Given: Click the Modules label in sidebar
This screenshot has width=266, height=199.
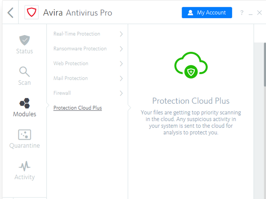Looking at the screenshot, I should pyautogui.click(x=24, y=114).
